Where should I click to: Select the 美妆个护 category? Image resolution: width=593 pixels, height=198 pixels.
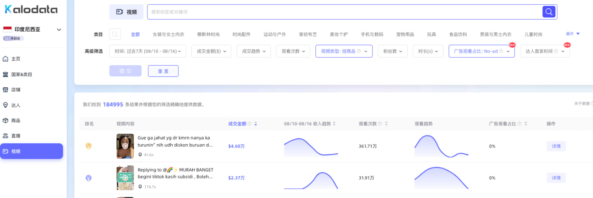(339, 34)
